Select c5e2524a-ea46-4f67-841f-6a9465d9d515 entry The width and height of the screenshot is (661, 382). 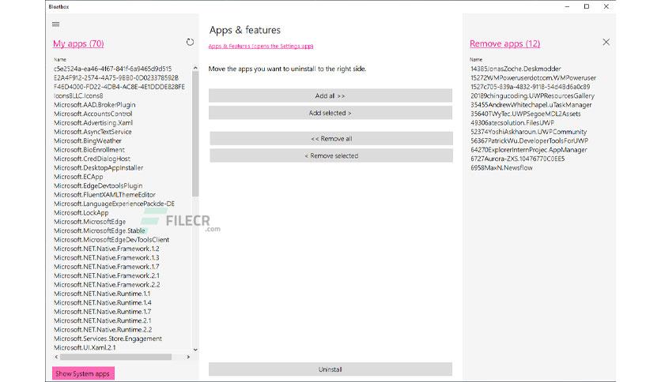(112, 69)
